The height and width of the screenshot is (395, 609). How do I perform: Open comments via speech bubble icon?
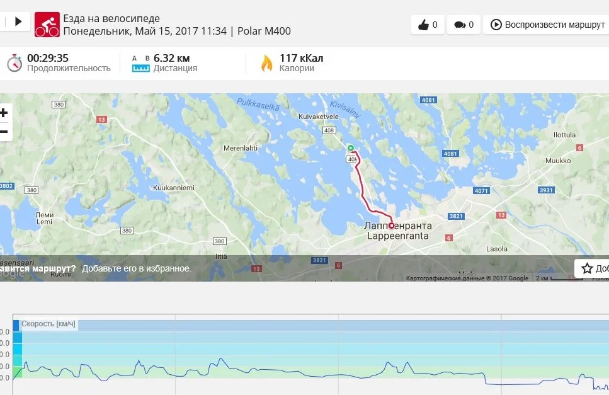[464, 25]
